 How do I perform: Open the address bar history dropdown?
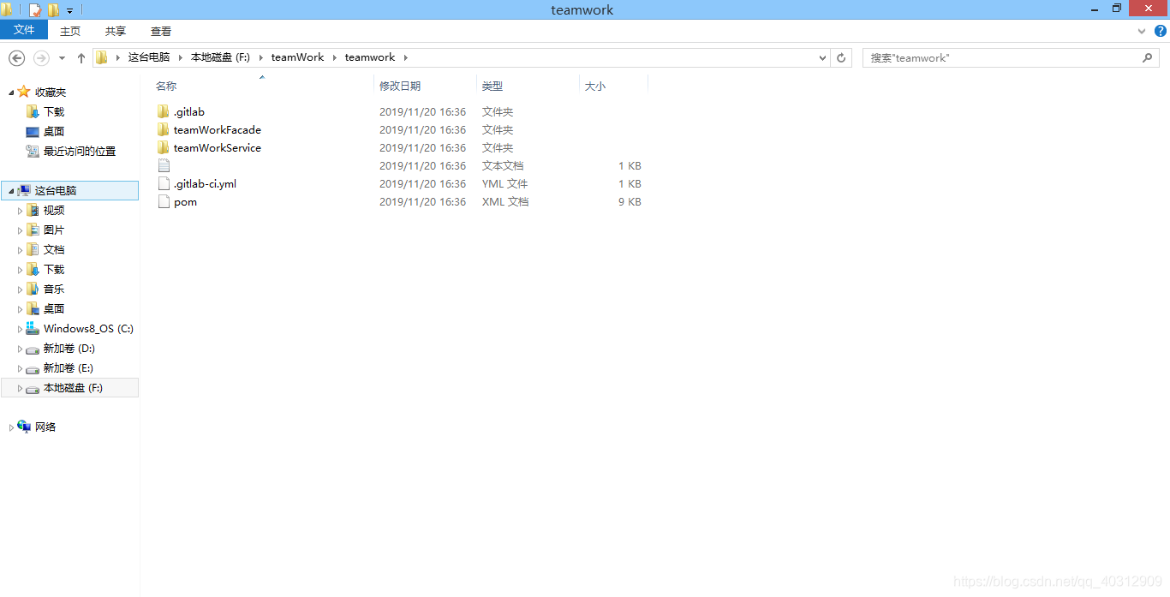(x=822, y=58)
